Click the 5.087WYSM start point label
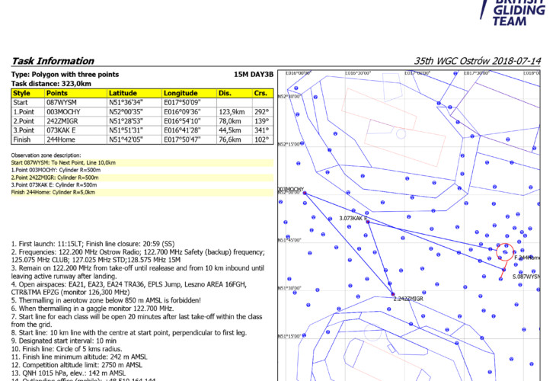 [x=526, y=277]
